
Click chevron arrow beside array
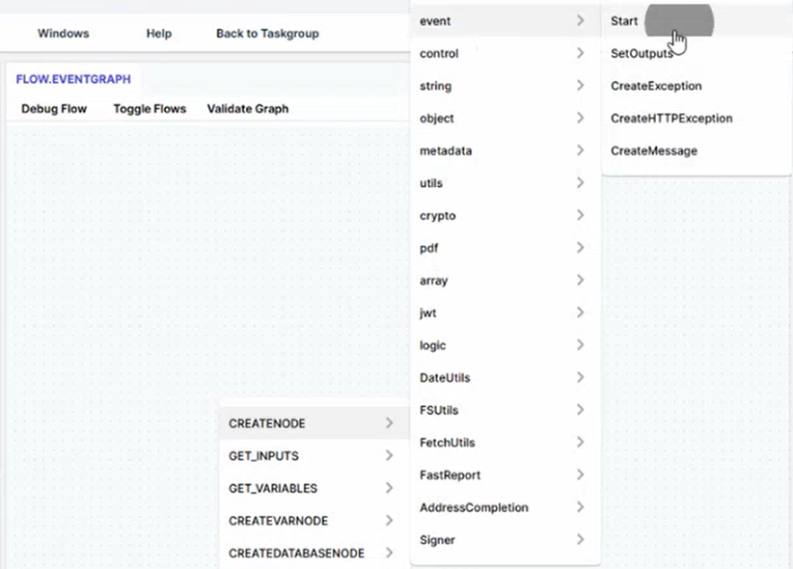(x=580, y=280)
